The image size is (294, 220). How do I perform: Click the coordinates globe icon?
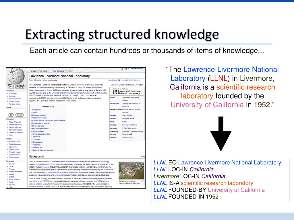tap(119, 80)
